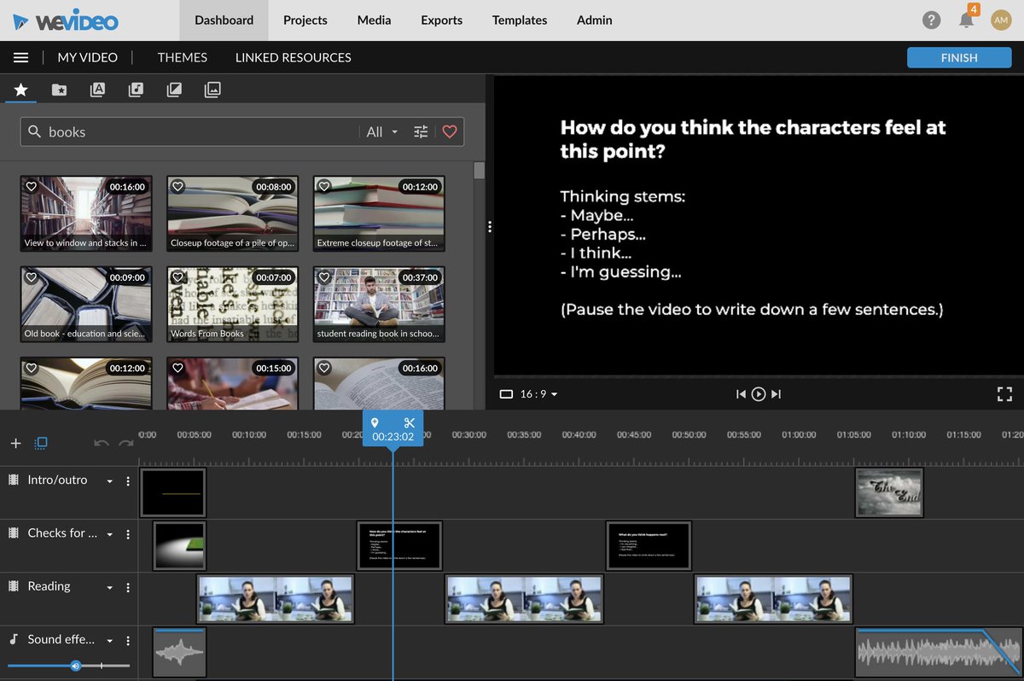Open the text titles tab icon

97,89
